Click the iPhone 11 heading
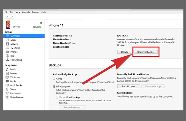The height and width of the screenshot is (121, 186). [56, 25]
